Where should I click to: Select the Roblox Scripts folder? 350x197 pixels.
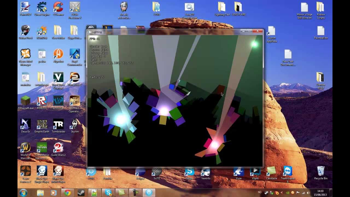coord(321,11)
